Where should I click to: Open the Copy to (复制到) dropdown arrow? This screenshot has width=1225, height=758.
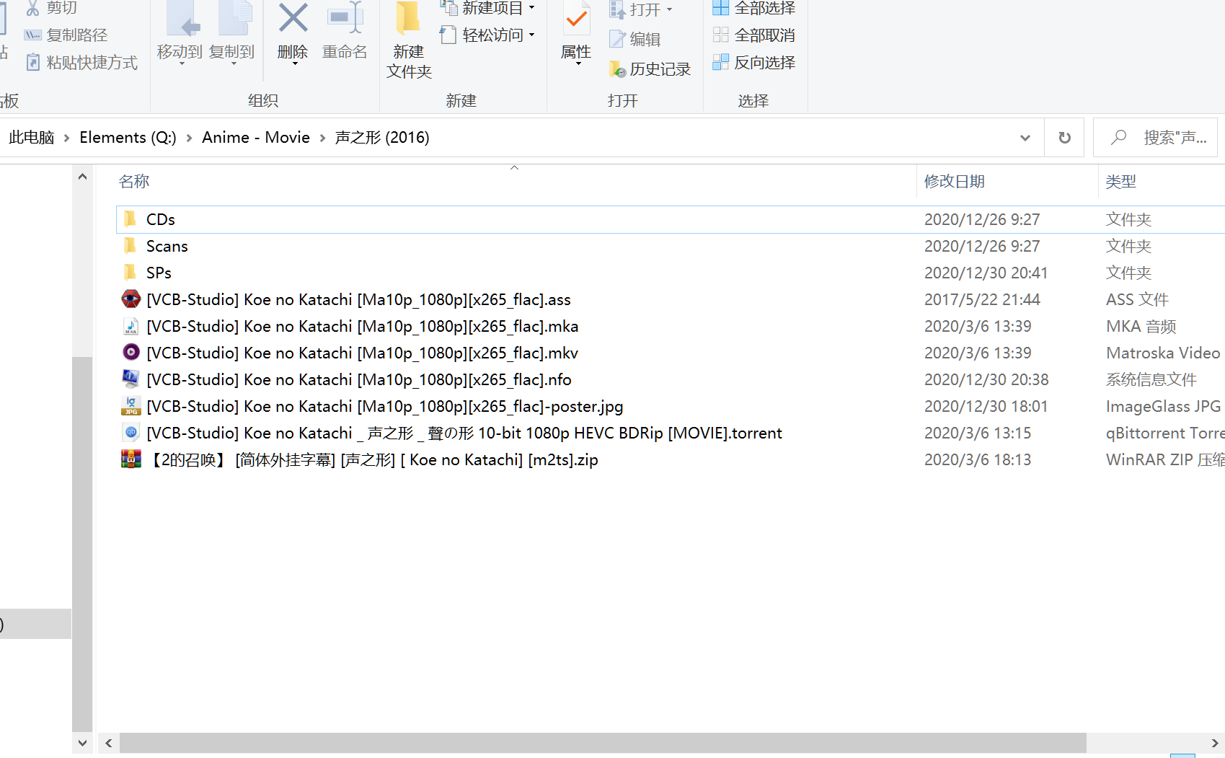point(234,63)
